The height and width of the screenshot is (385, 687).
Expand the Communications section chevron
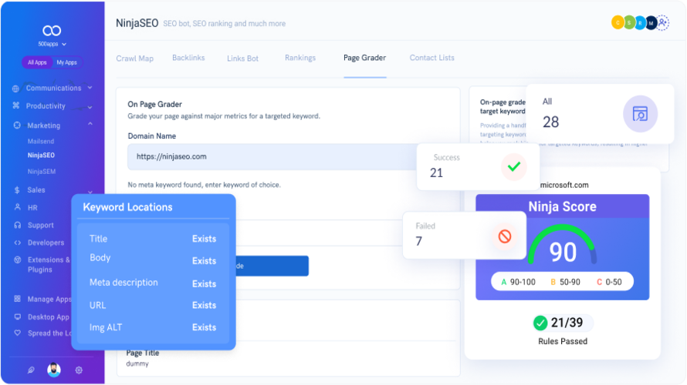pyautogui.click(x=90, y=88)
